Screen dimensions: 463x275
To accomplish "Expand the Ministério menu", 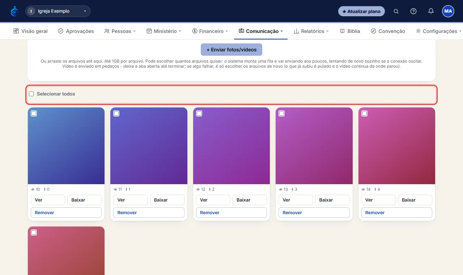I will [164, 31].
